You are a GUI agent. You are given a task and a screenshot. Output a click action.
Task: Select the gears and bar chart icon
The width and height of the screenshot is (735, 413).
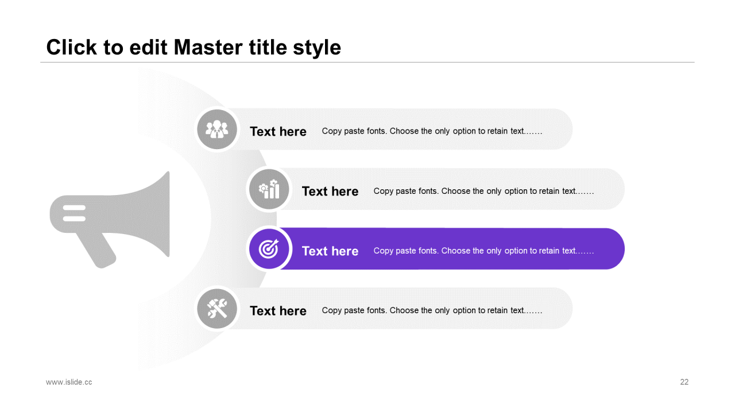tap(269, 189)
